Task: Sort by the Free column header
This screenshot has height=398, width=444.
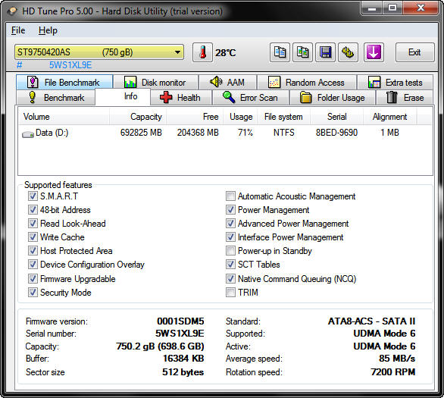Action: tap(195, 117)
